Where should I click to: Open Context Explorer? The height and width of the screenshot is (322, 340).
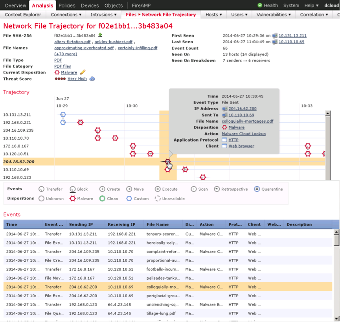[23, 15]
